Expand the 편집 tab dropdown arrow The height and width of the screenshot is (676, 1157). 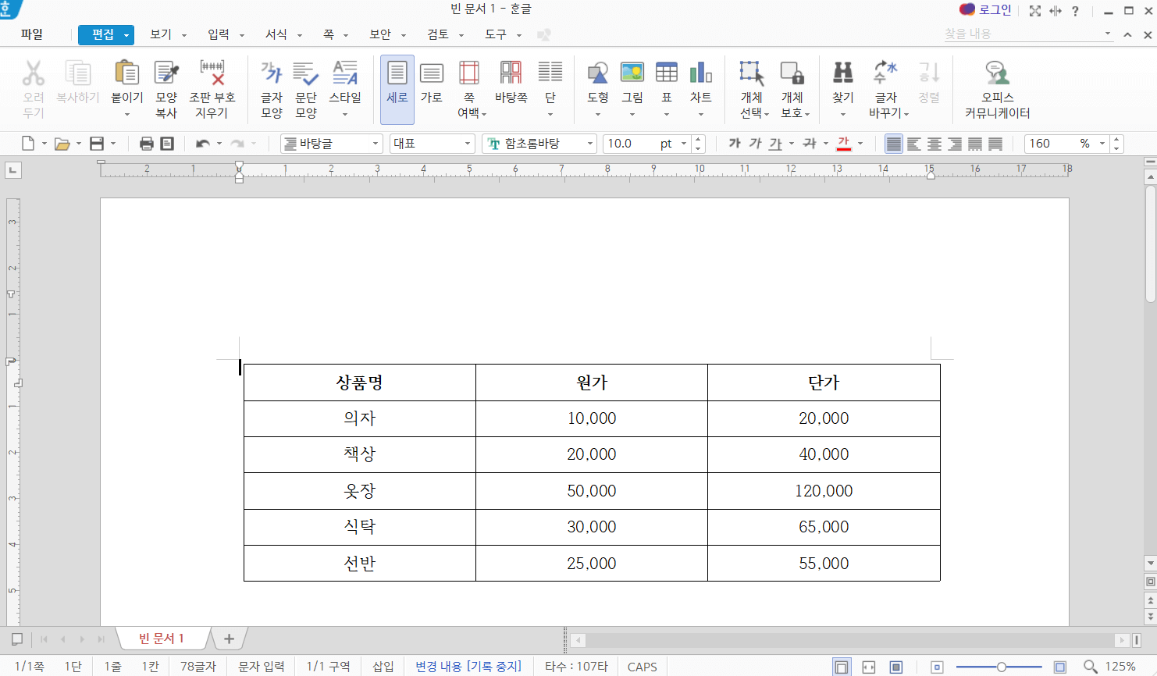(126, 35)
